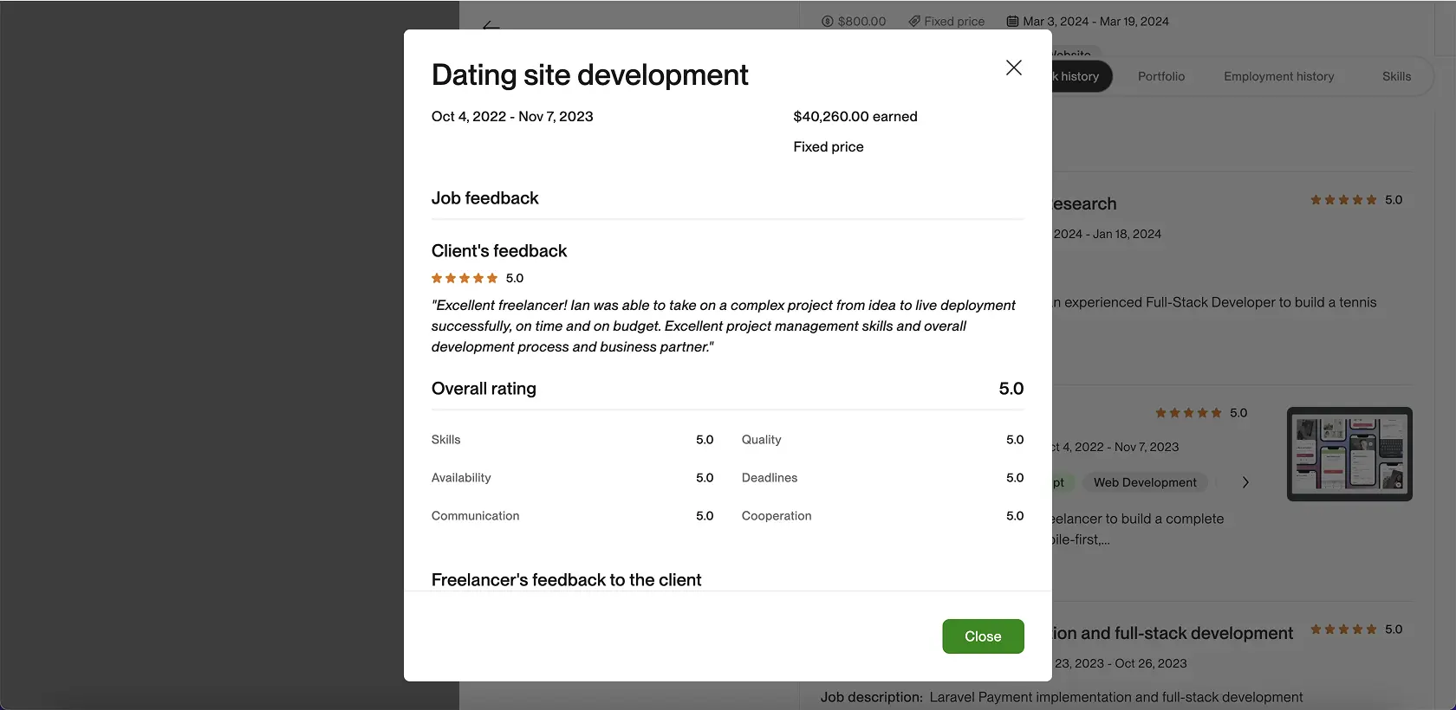This screenshot has width=1456, height=710.
Task: Click the Full-Stack Developer tennis job description
Action: [x=1214, y=302]
